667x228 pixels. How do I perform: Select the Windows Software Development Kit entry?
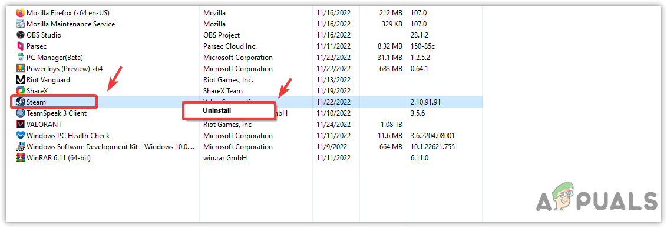click(x=111, y=147)
